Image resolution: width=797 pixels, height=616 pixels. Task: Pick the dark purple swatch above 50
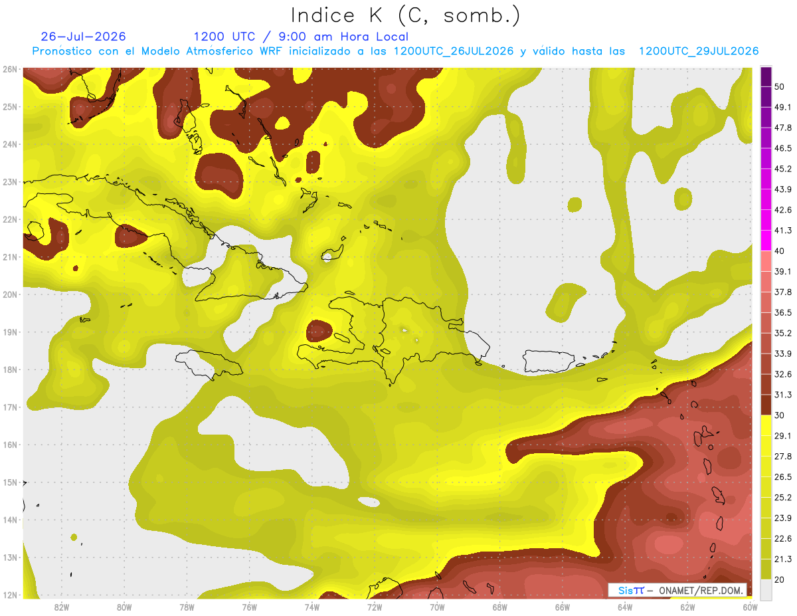click(x=766, y=77)
